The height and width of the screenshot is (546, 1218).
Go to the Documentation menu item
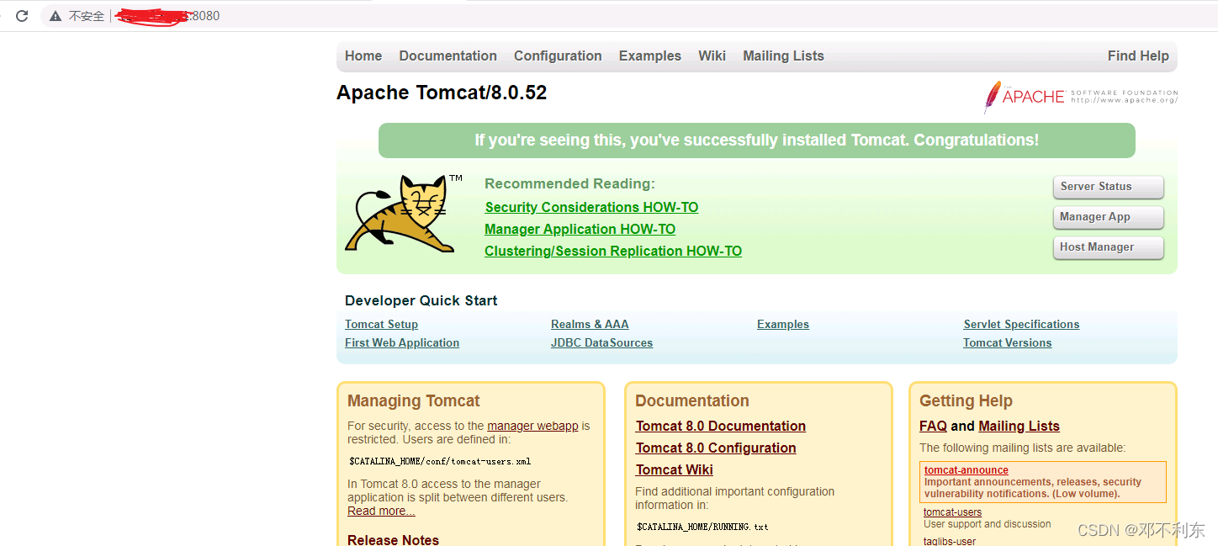[447, 56]
